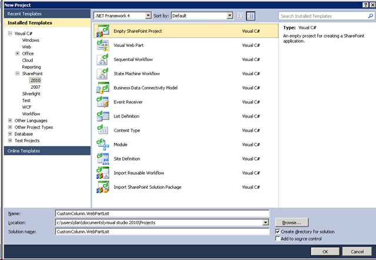Open the .NET Framework 4 dropdown
Screen dimensions: 376x260
123,16
